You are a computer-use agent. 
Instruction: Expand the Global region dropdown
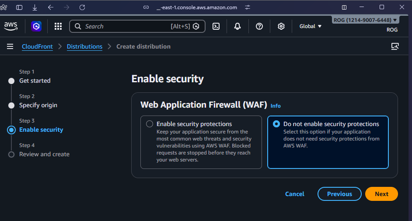tap(311, 26)
